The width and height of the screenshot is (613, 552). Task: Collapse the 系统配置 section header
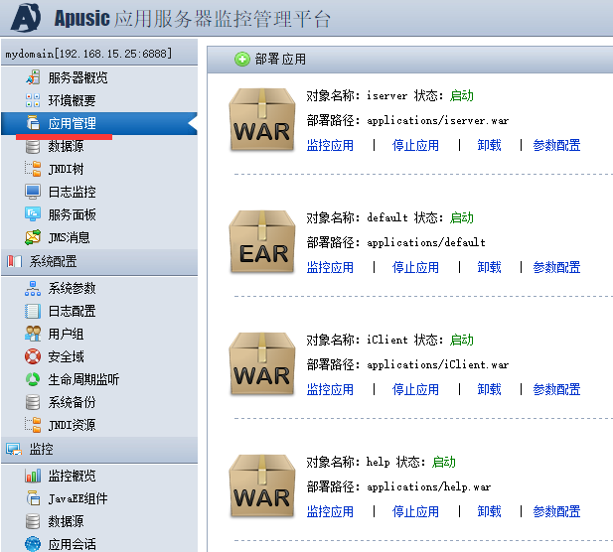(x=99, y=261)
